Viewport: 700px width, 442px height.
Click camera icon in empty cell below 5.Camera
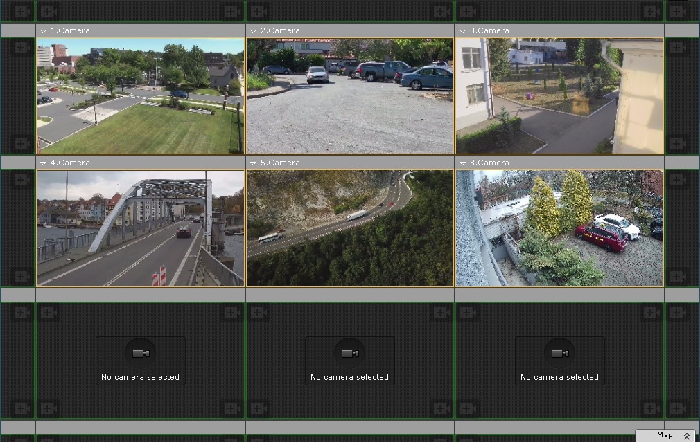click(350, 353)
